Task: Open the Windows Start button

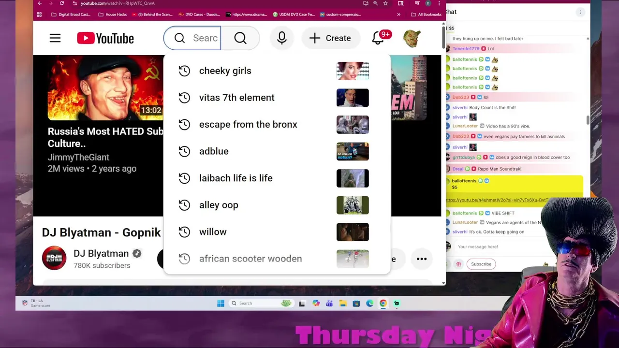Action: click(221, 303)
